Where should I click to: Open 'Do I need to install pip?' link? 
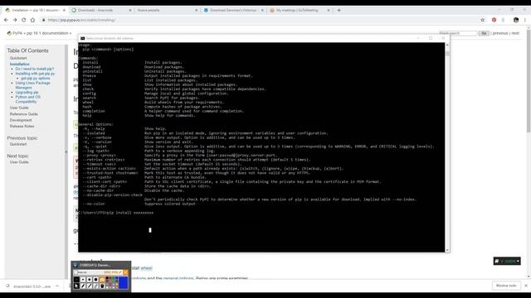35,69
